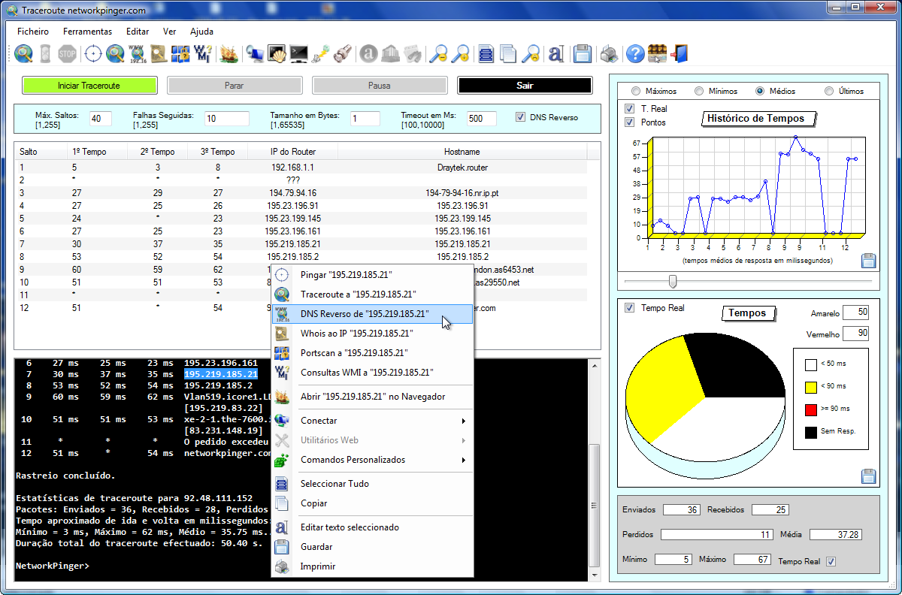
Task: Click the Hostname column header
Action: pos(462,152)
